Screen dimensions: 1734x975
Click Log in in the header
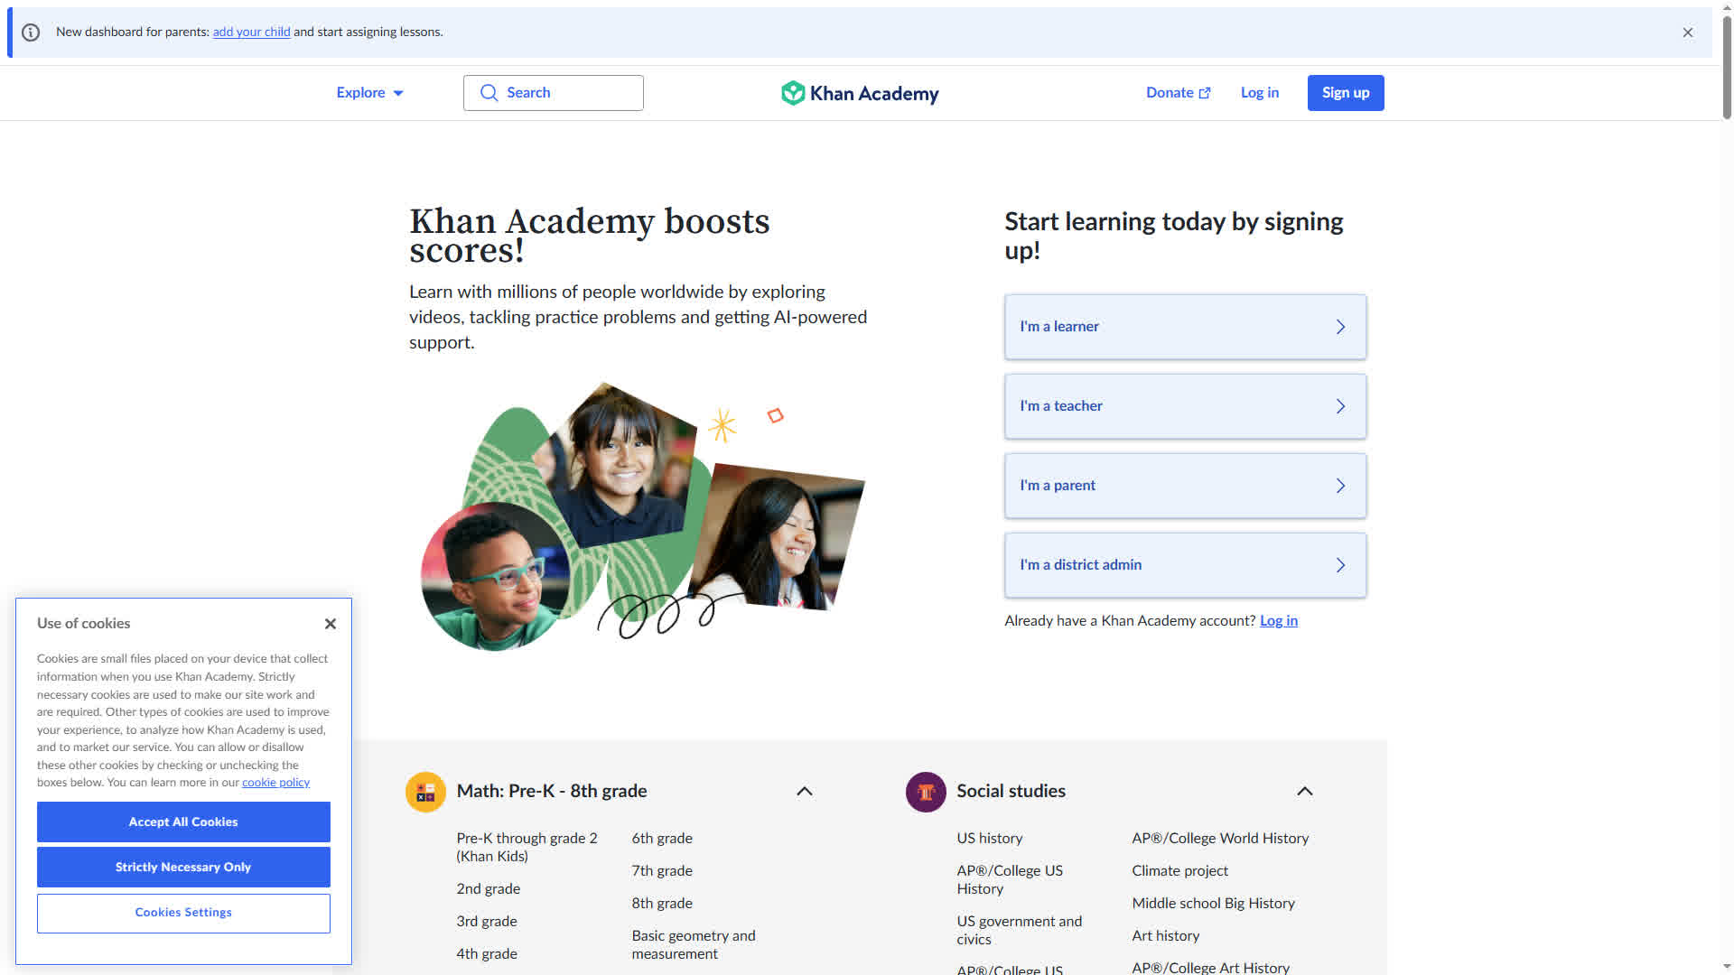click(1260, 93)
